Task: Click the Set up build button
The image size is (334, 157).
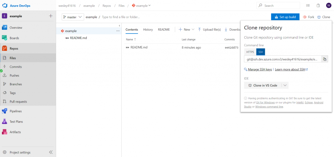Action: [x=285, y=17]
